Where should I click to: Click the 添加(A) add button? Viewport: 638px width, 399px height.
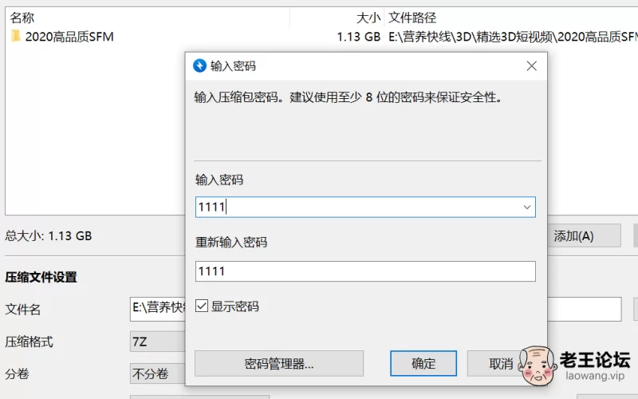click(x=584, y=235)
